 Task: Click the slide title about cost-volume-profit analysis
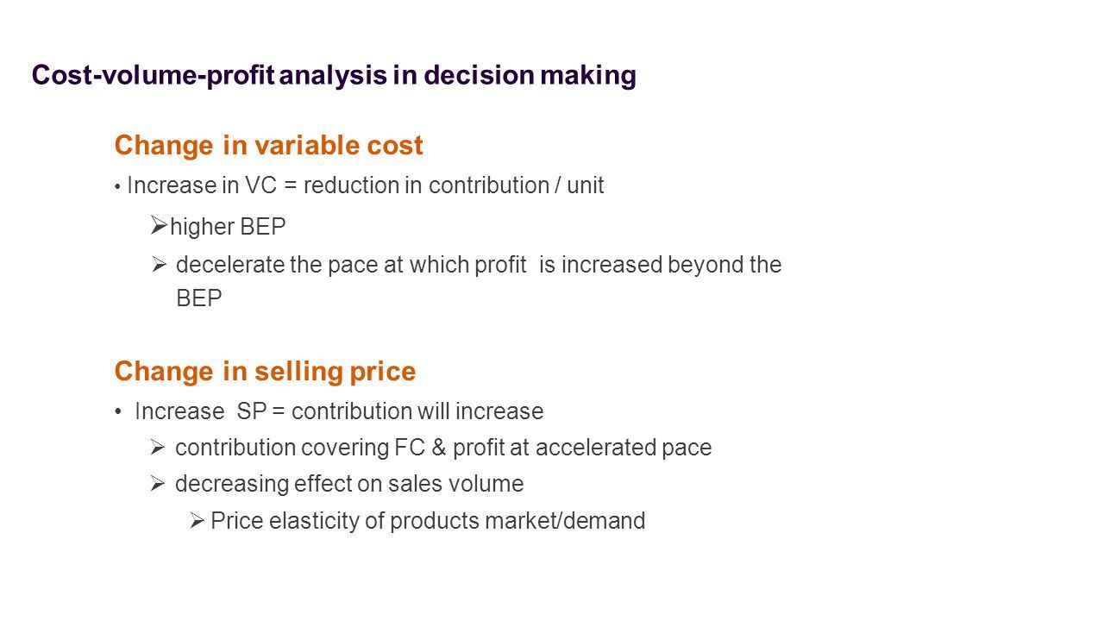(x=334, y=76)
